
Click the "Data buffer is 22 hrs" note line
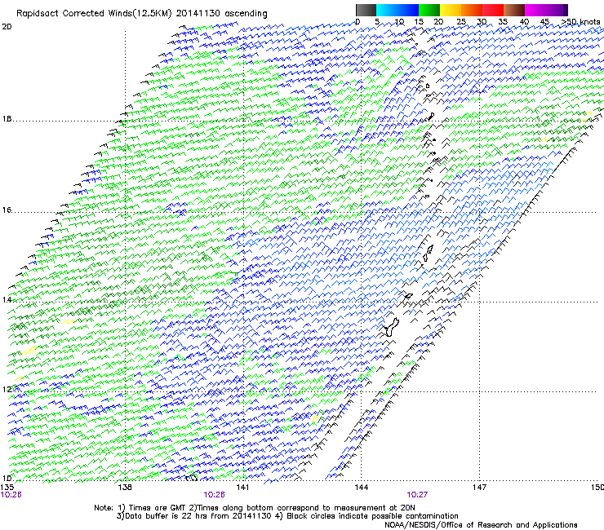coord(288,516)
